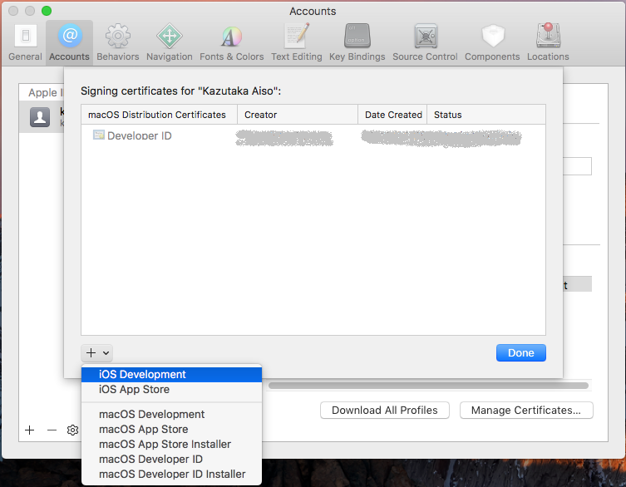Click Manage Certificates button
The width and height of the screenshot is (626, 487).
[526, 411]
